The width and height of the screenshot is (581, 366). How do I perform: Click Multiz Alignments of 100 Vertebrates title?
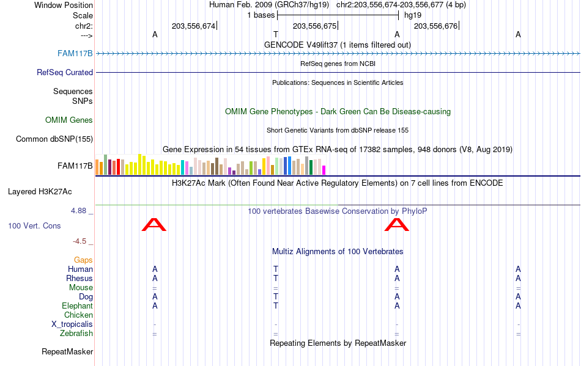[338, 251]
